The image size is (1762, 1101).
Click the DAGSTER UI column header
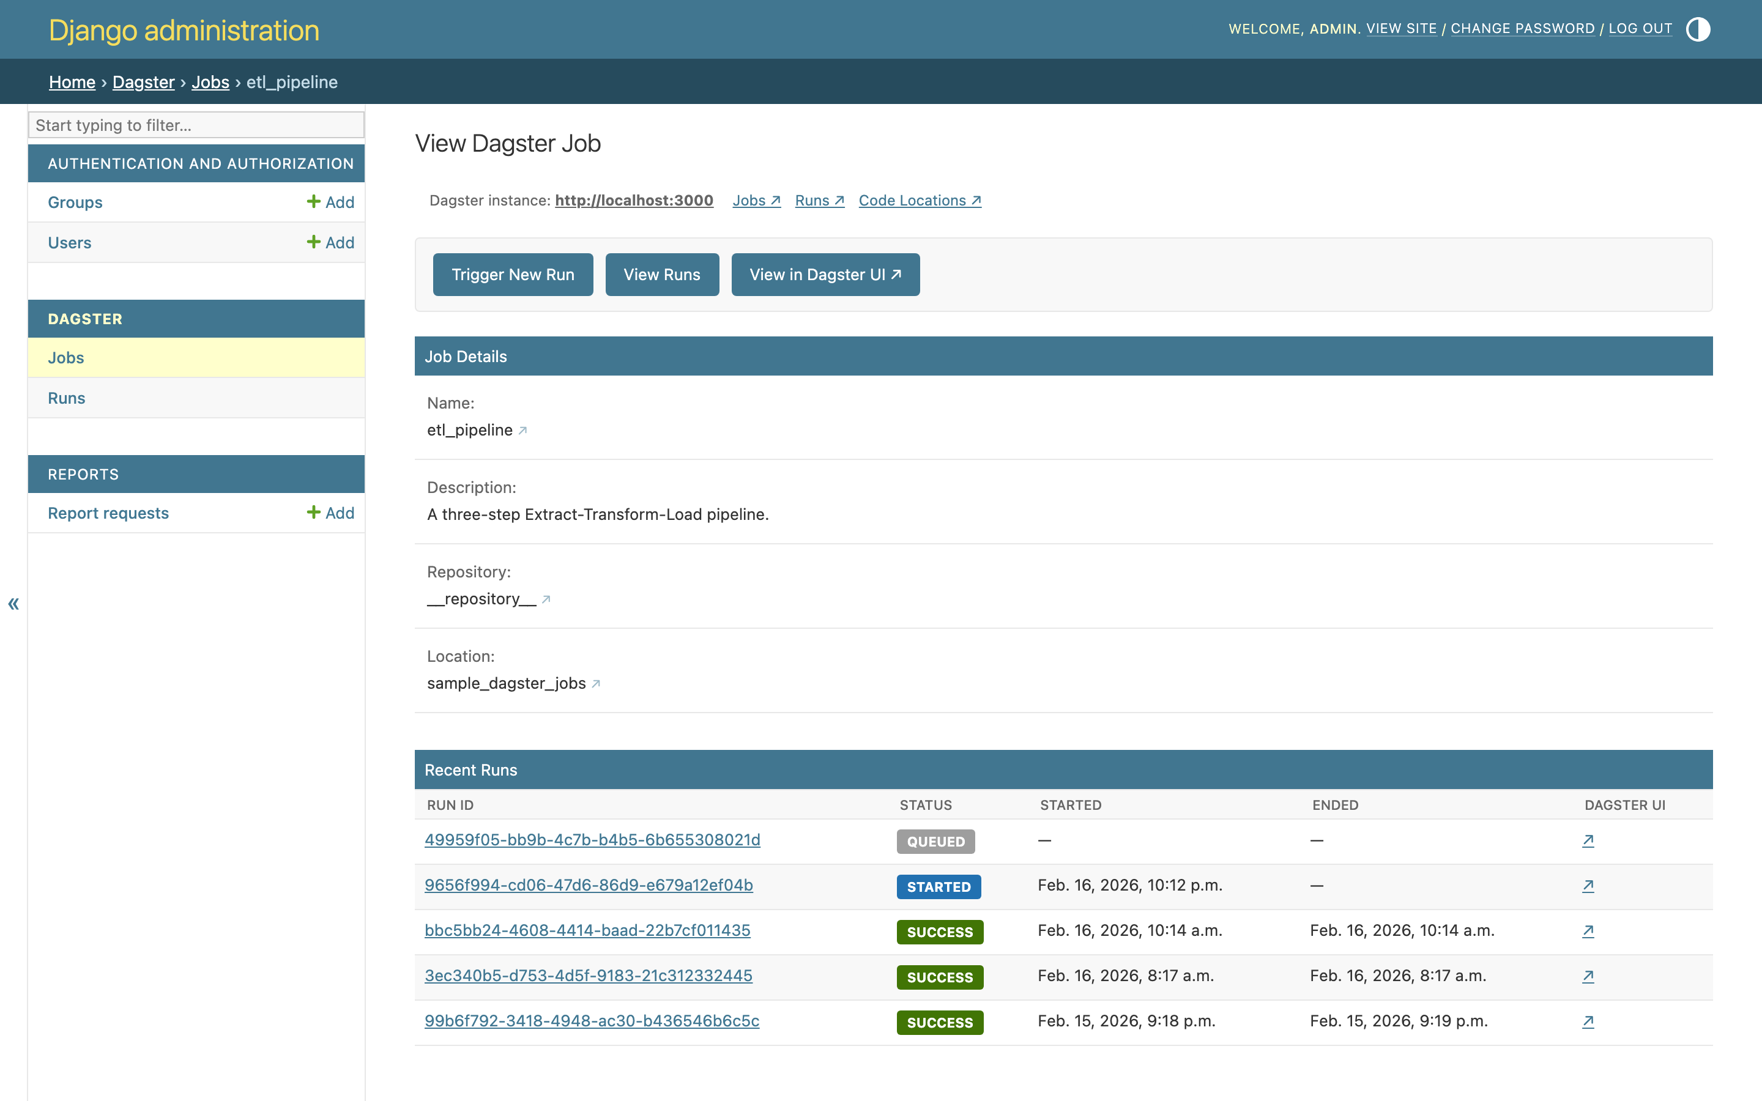tap(1625, 804)
